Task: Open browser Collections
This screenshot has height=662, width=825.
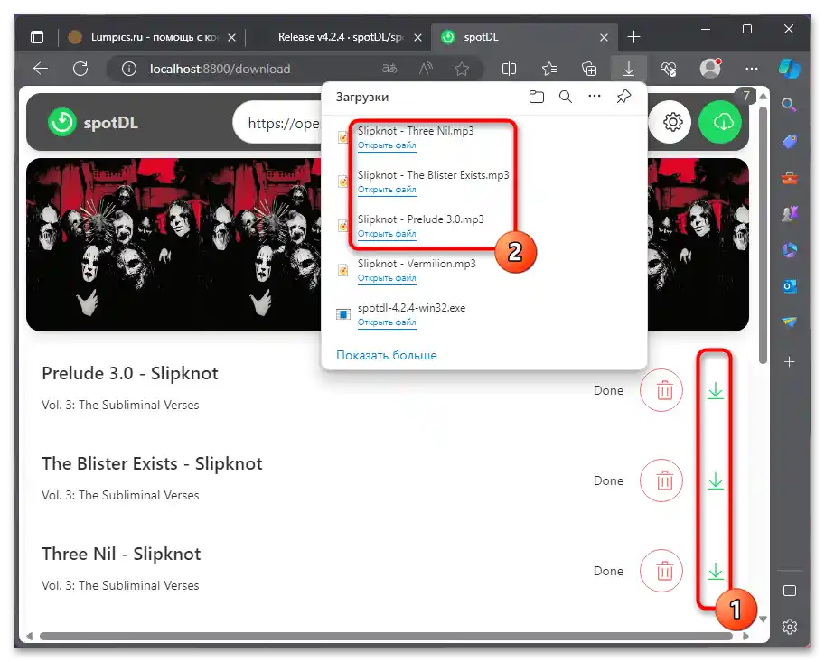Action: click(589, 69)
